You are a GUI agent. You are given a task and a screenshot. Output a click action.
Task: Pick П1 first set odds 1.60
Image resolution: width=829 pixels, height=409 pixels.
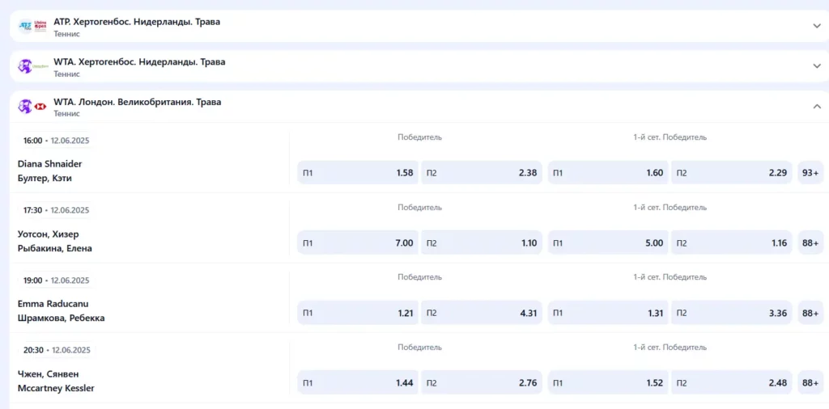pos(607,172)
